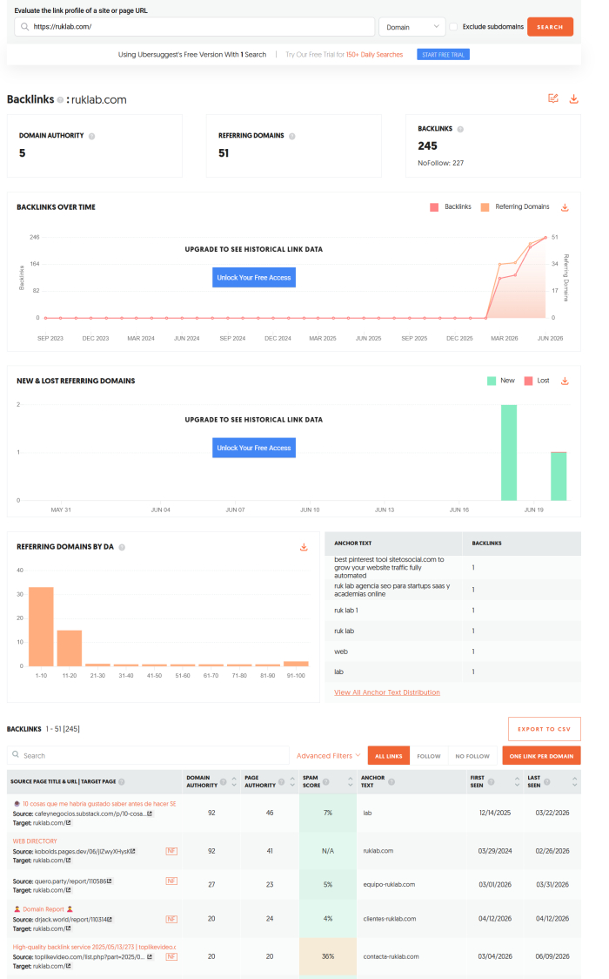Open the First Seen column info icon
609x979 pixels.
(492, 781)
